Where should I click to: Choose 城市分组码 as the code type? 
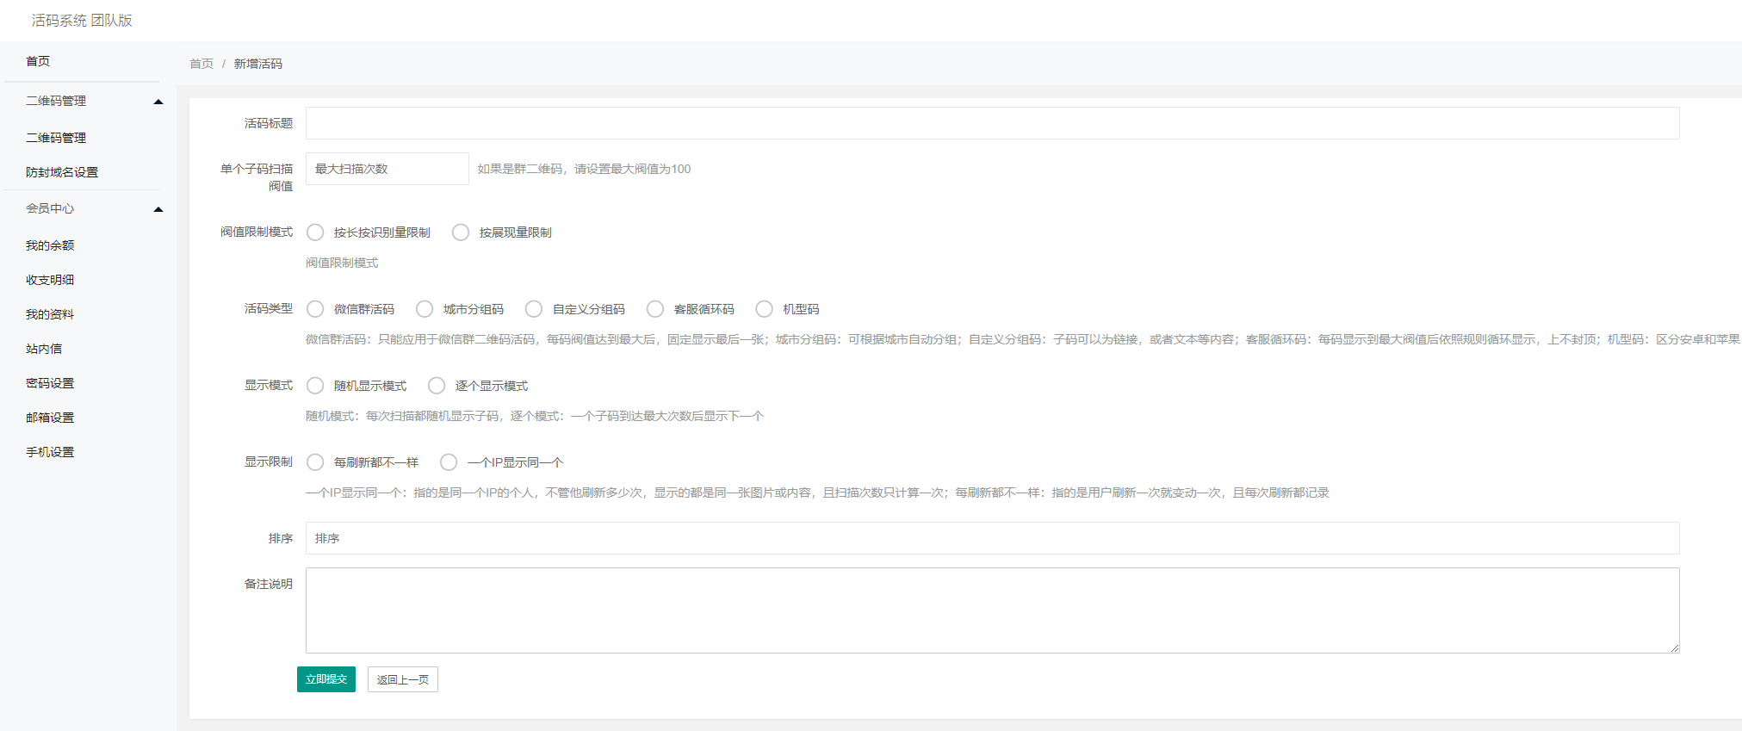pos(425,309)
